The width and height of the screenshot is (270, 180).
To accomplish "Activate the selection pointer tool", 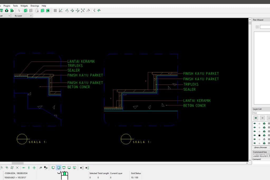I will pos(19,11).
